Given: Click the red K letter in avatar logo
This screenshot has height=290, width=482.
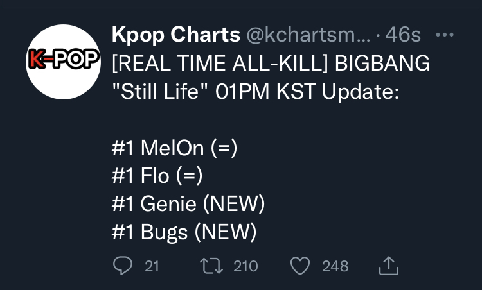Looking at the screenshot, I should [35, 59].
